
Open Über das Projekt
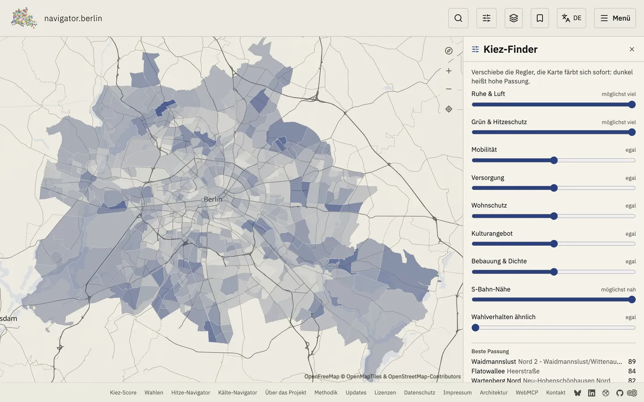coord(286,393)
